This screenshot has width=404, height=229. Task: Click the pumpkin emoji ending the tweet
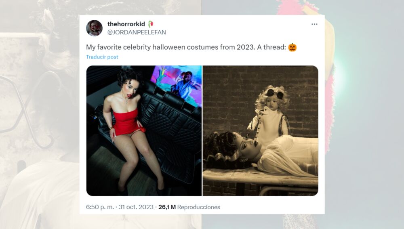click(x=292, y=47)
